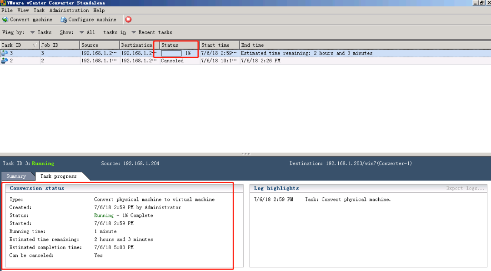Click the task icon for Task ID 2
This screenshot has height=271, width=491.
click(5, 61)
